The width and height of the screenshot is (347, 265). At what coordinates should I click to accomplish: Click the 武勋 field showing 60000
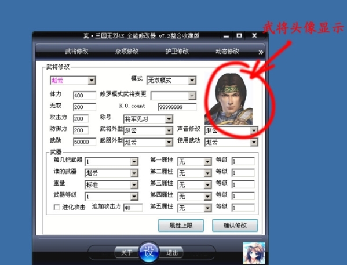[85, 141]
